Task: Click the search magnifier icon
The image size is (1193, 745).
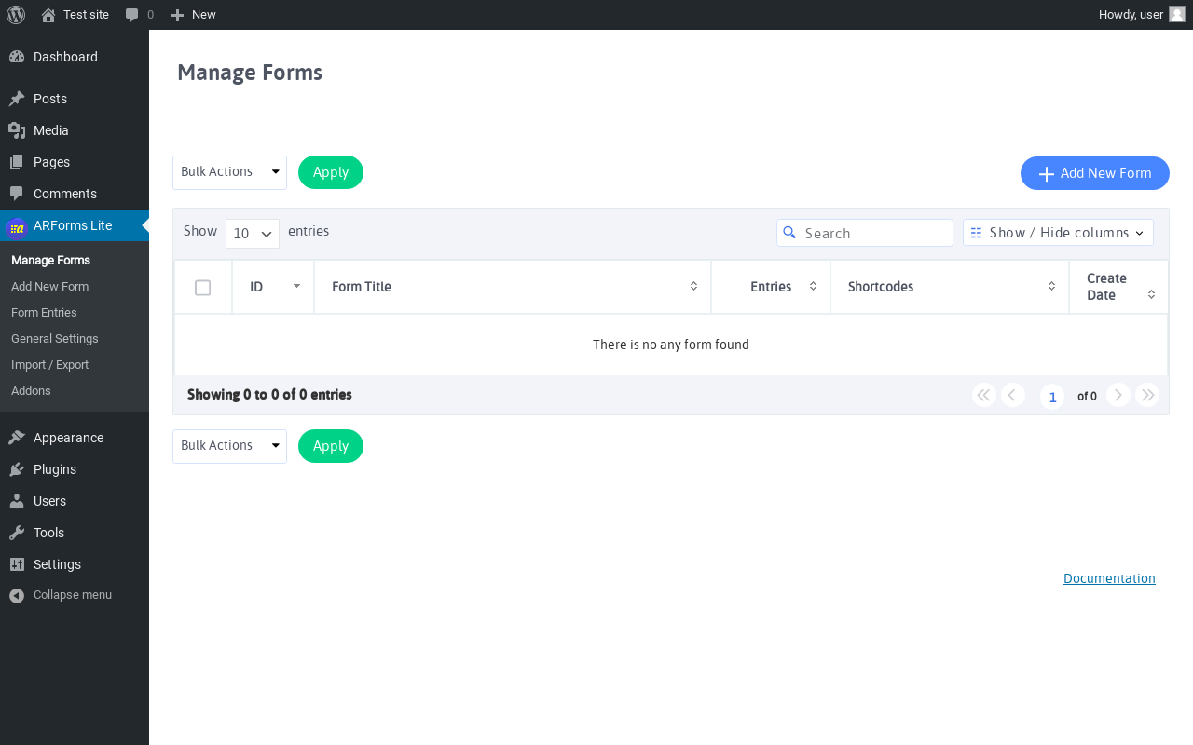Action: click(789, 233)
